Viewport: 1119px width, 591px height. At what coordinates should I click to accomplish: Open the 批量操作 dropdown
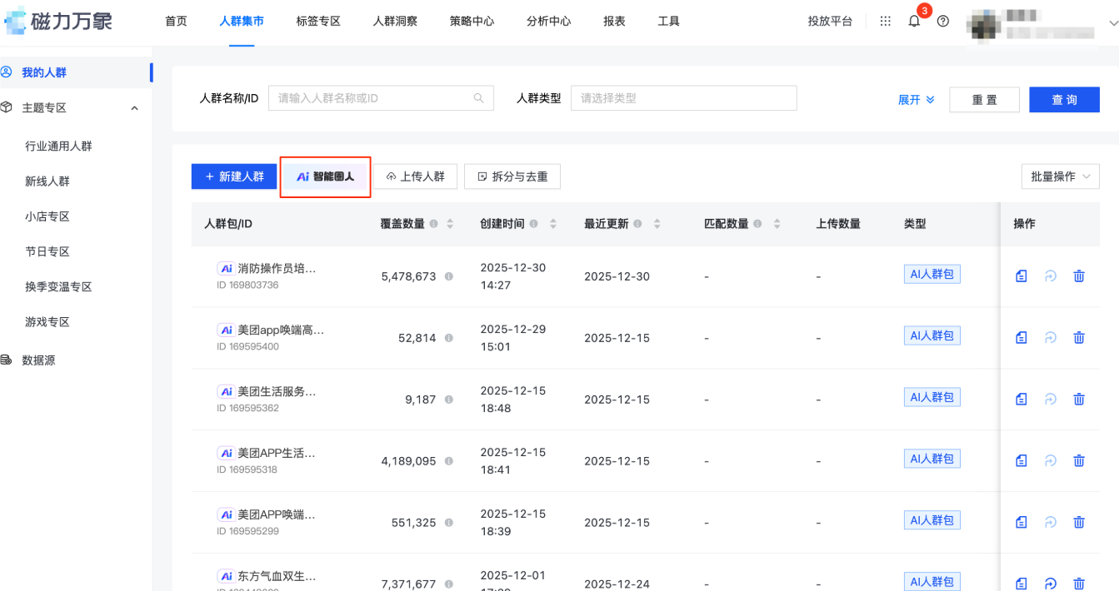(x=1060, y=176)
